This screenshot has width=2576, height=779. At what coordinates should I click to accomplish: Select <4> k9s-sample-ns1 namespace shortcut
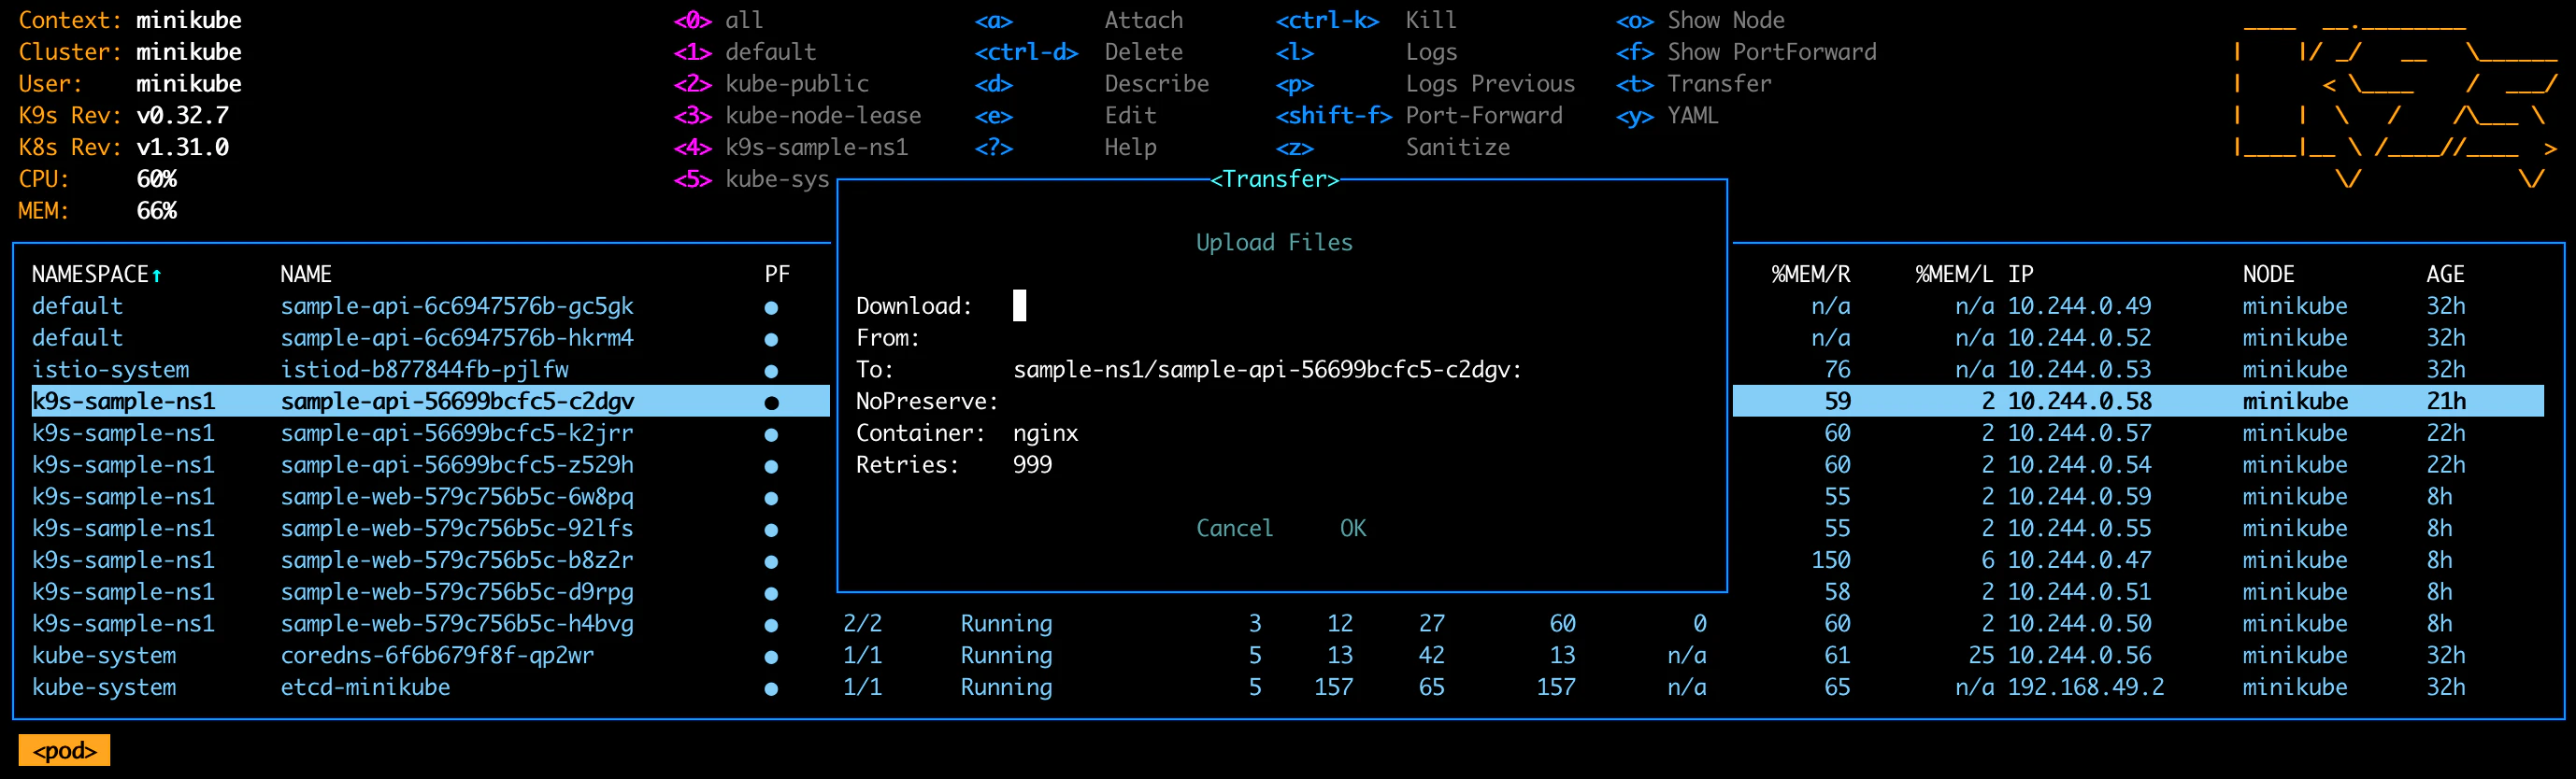pos(790,148)
